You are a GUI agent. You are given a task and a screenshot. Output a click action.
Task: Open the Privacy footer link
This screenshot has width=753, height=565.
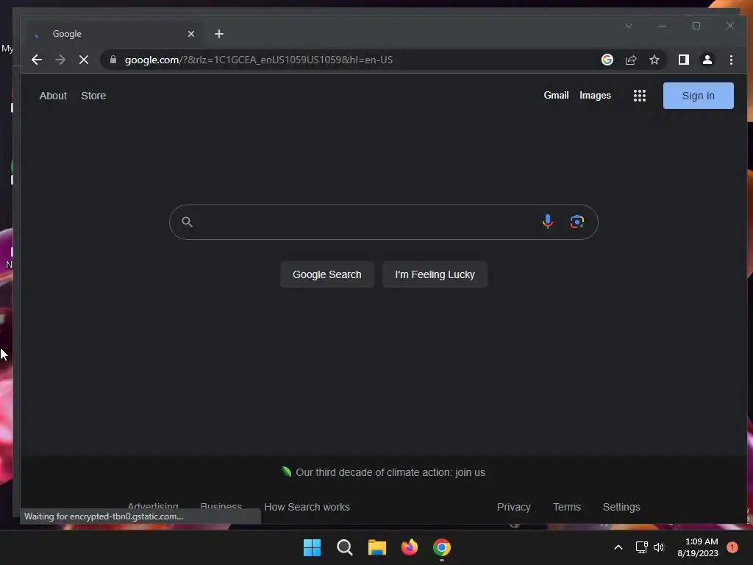click(x=513, y=507)
